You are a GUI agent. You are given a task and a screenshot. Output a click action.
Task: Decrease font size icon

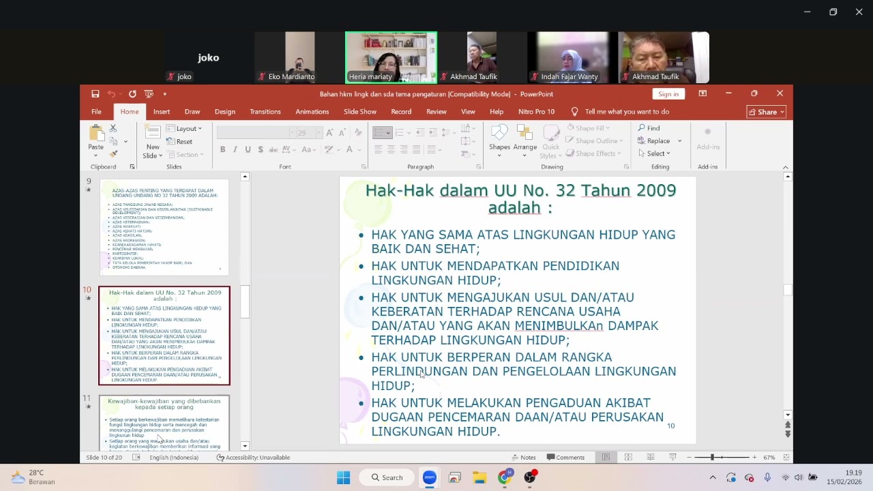pos(343,132)
